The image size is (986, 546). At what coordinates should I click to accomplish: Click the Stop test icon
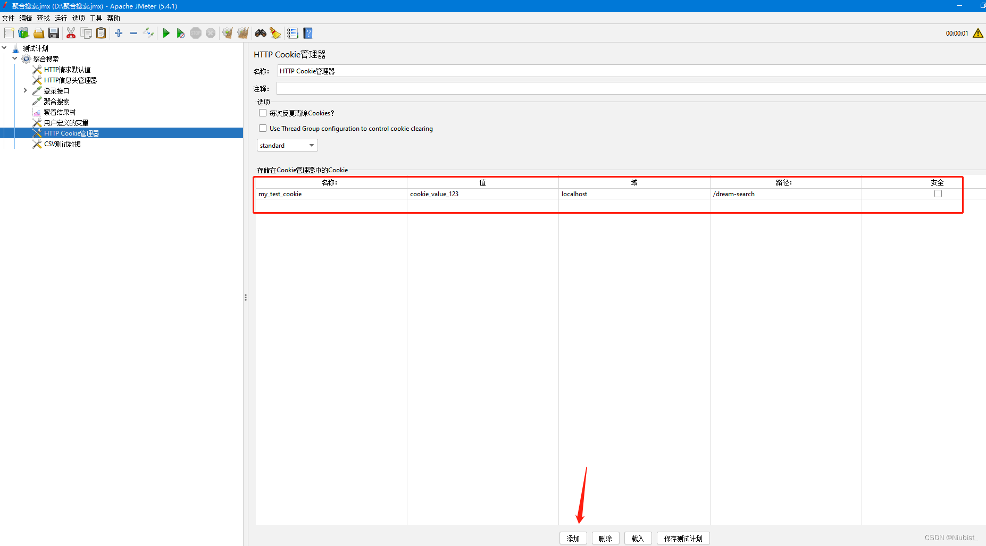(x=196, y=33)
